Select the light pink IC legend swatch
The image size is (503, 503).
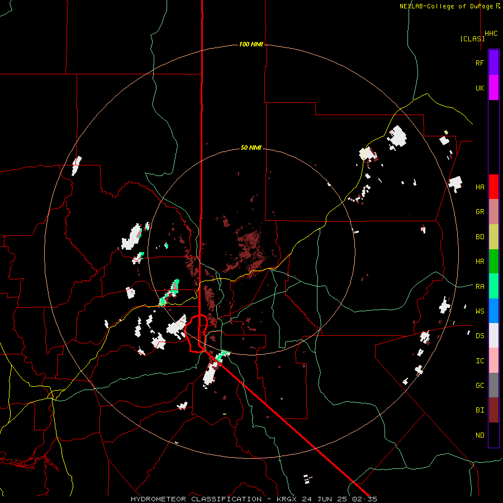pos(493,360)
